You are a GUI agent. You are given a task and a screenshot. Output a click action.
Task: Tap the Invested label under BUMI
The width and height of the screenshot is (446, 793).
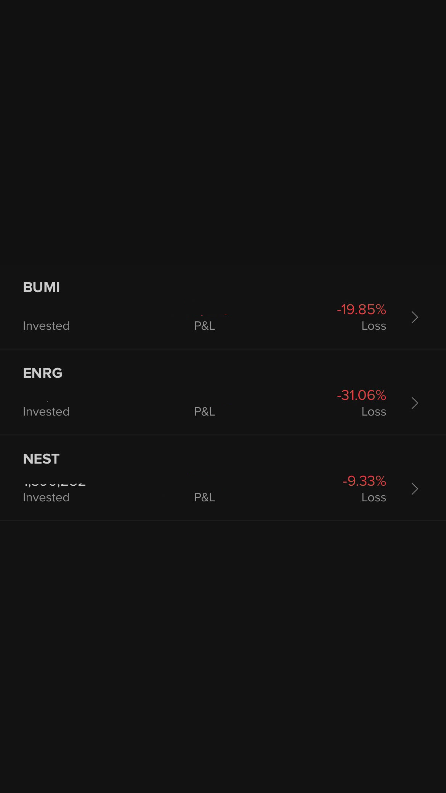46,326
